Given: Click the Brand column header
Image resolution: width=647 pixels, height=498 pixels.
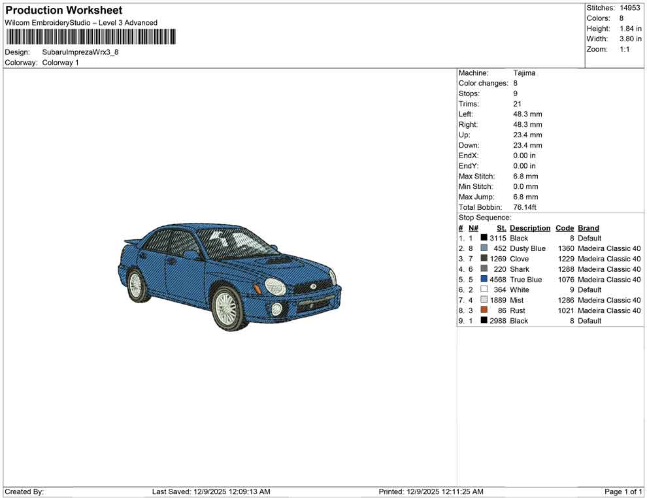Looking at the screenshot, I should pos(588,227).
